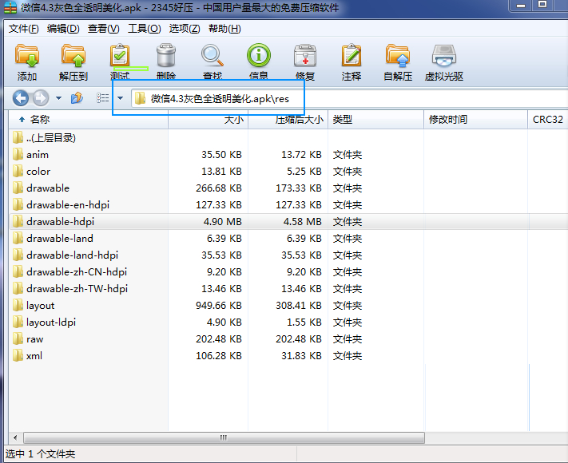Click the 信息 (Info) toolbar icon
568x463 pixels.
pos(259,55)
